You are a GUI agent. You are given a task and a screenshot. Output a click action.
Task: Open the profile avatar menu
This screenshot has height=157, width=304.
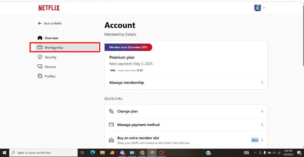pyautogui.click(x=257, y=8)
